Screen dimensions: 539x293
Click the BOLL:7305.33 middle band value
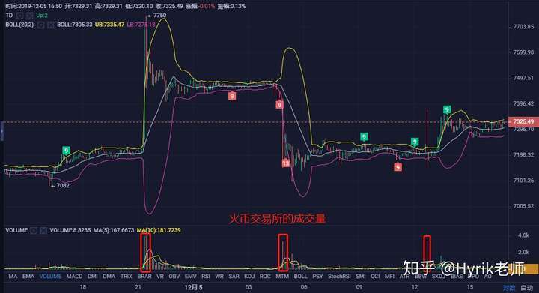tap(75, 25)
